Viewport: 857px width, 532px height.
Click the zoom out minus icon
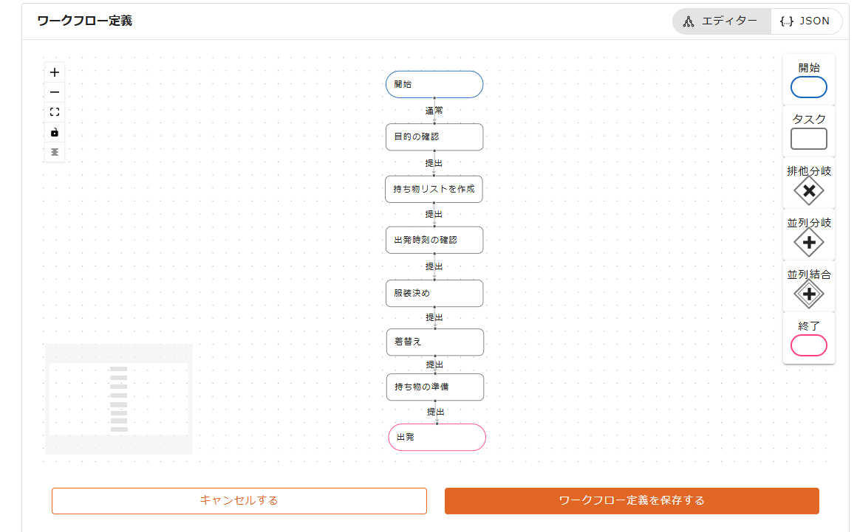[55, 92]
